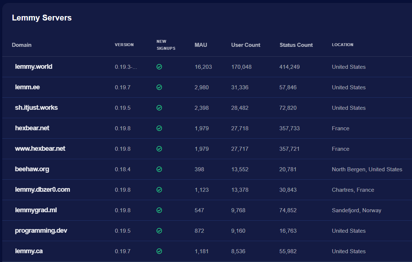Screen dimensions: 412x262
Task: Click the status count 16,763
Action: coord(288,231)
